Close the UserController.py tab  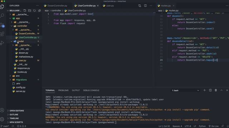(x=98, y=6)
